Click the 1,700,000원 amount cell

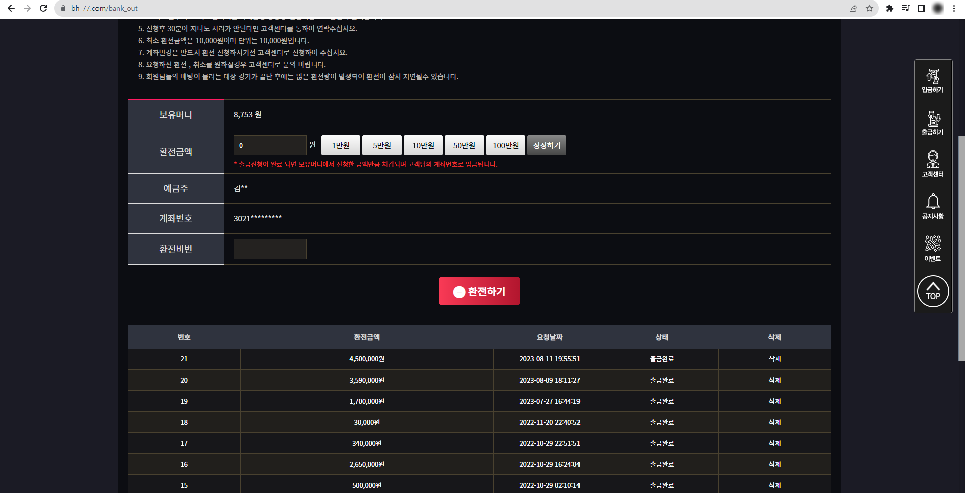[x=367, y=401]
